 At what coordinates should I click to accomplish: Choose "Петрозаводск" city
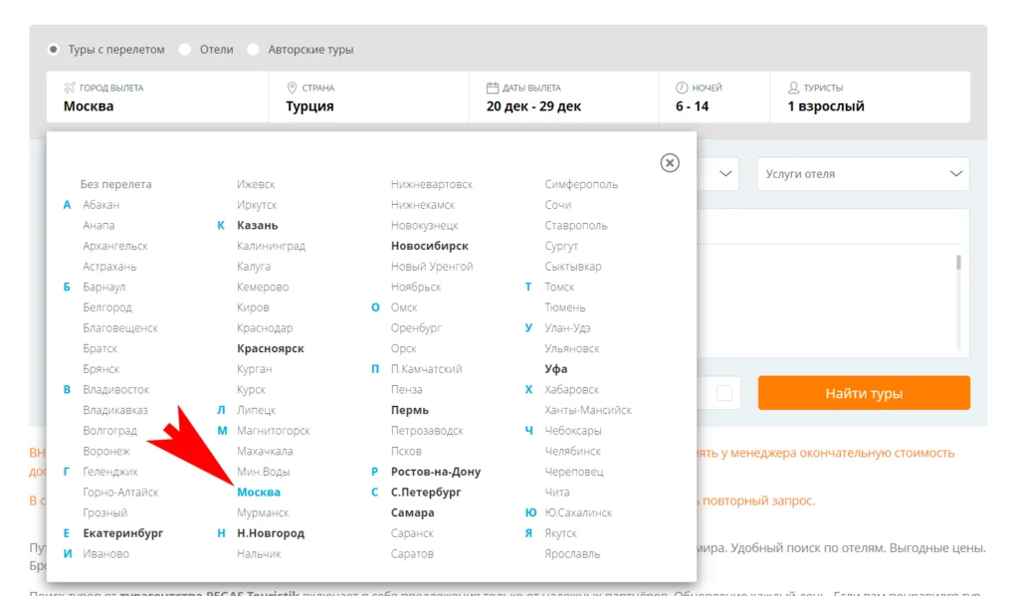pos(427,430)
